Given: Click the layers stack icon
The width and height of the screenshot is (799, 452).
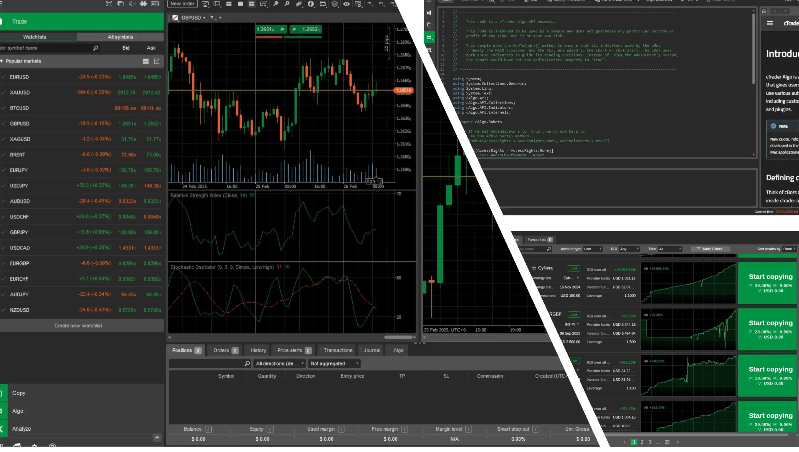Looking at the screenshot, I should click(335, 4).
